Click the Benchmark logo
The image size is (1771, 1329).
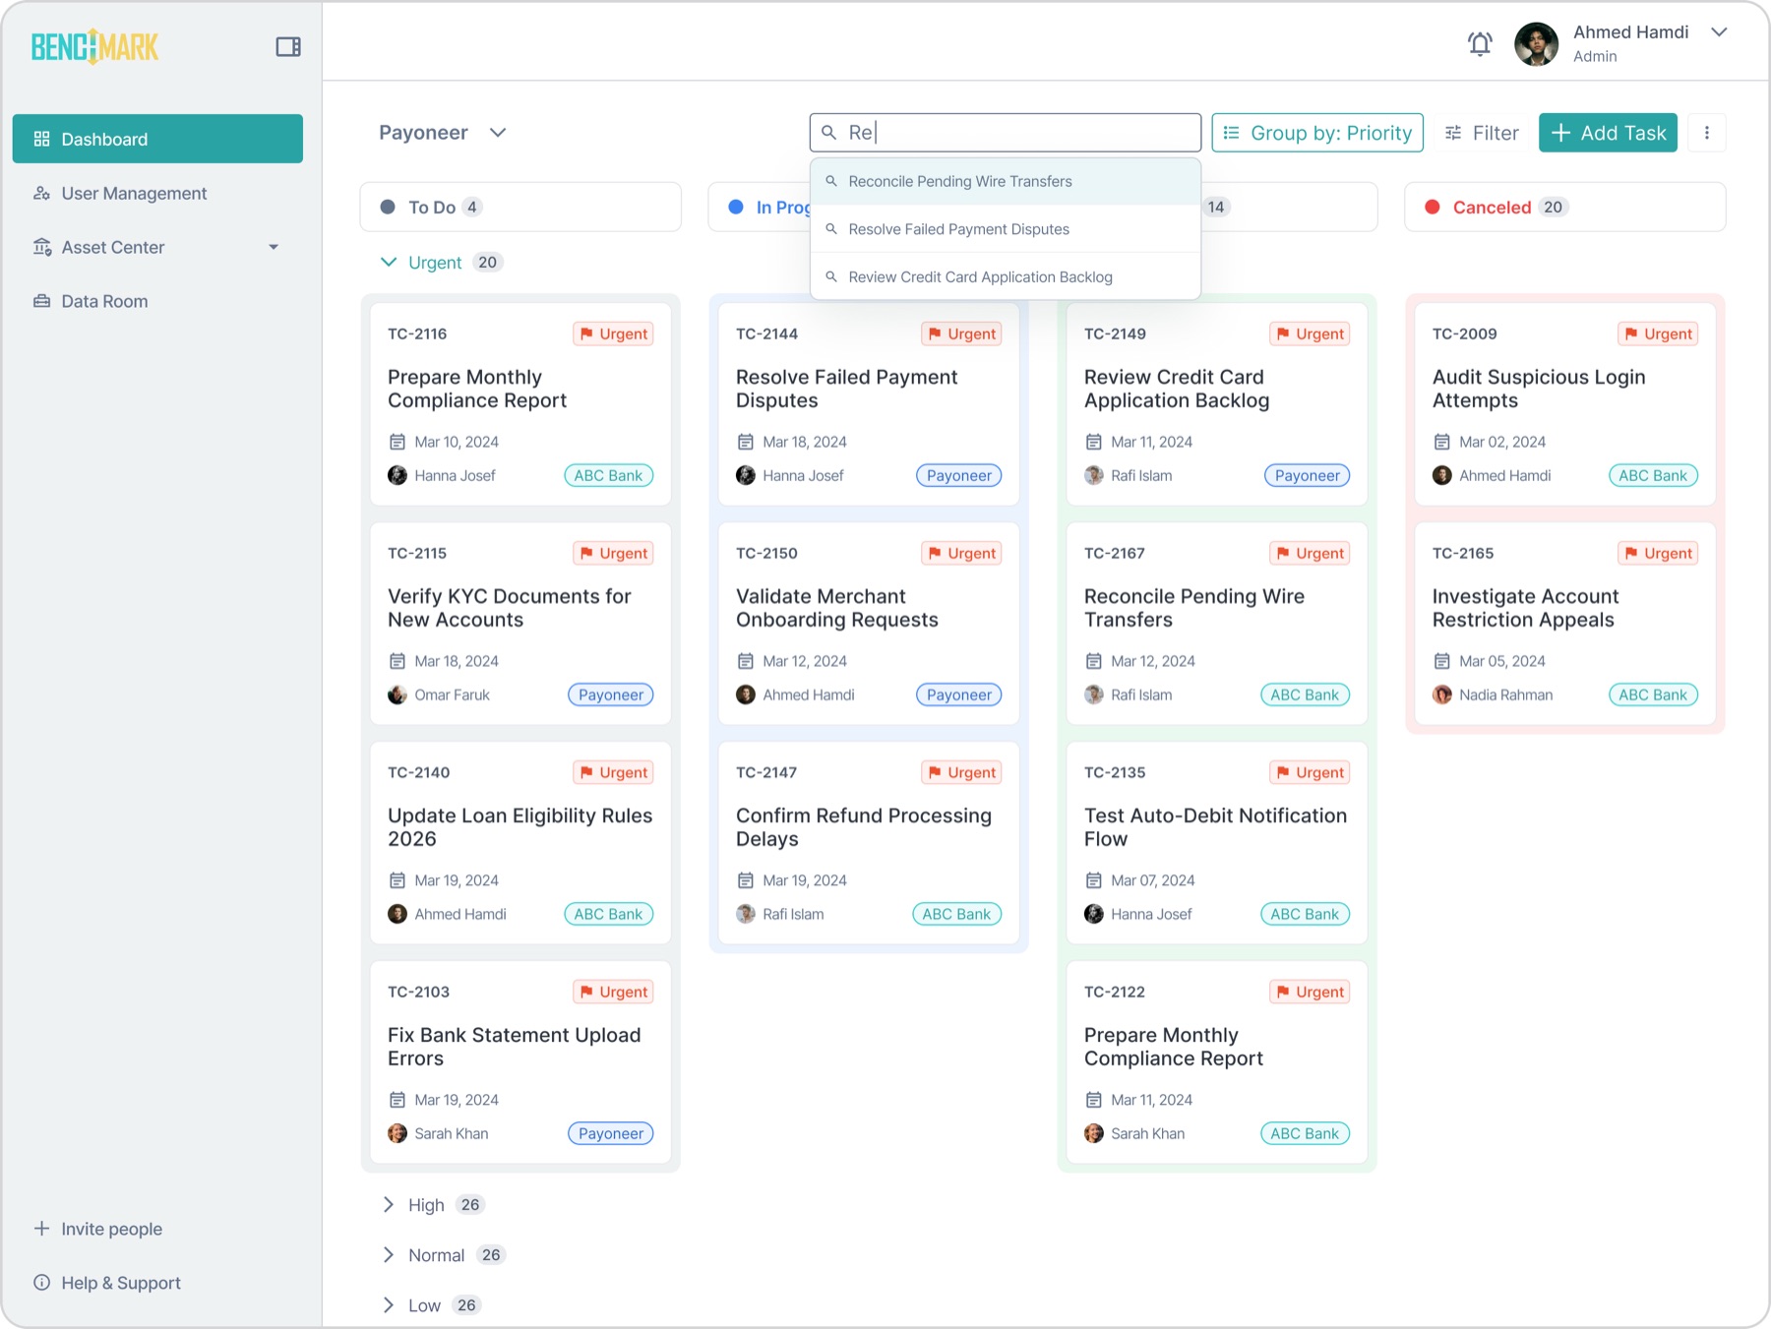click(94, 46)
